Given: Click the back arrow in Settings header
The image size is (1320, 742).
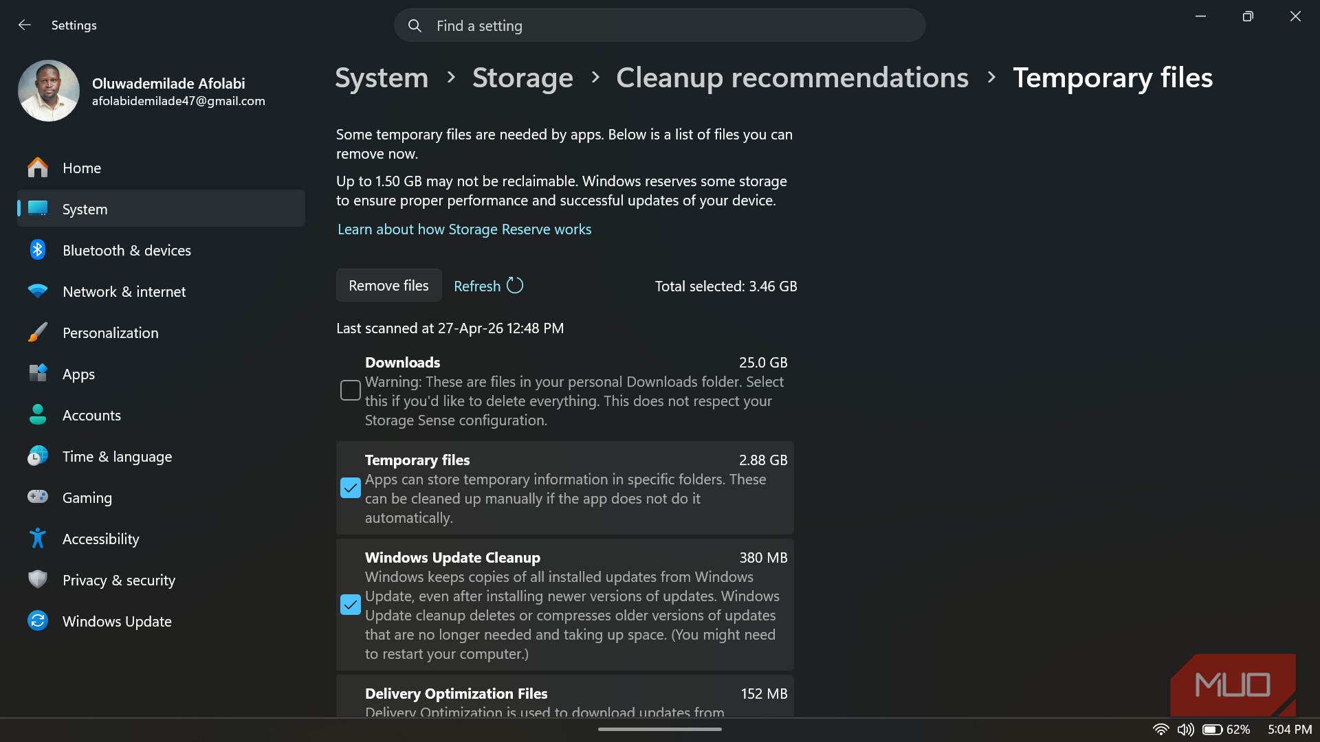Looking at the screenshot, I should point(25,25).
